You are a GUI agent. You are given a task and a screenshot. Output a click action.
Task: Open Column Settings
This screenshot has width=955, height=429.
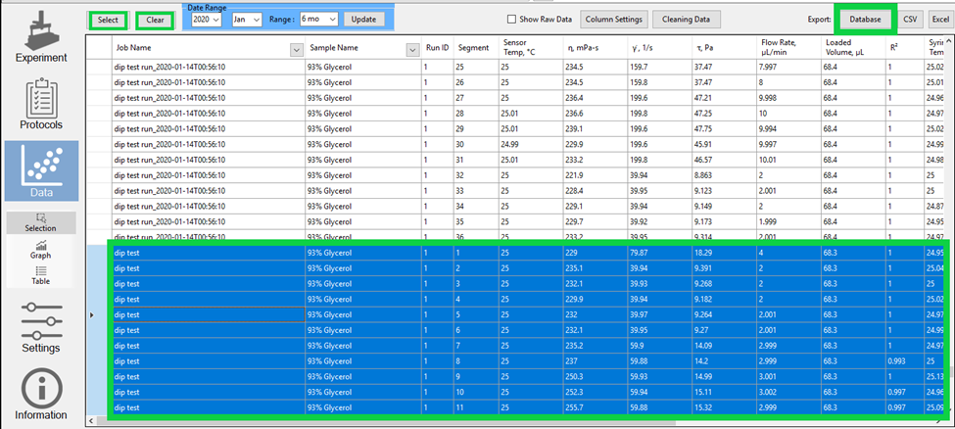614,20
